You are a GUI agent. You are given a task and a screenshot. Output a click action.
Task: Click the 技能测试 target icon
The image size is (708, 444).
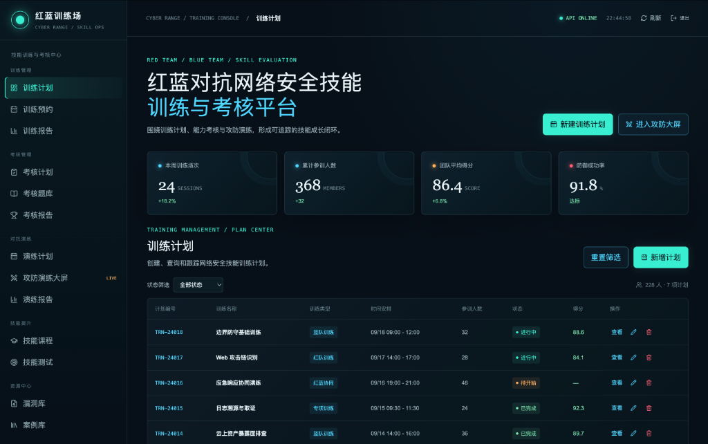(14, 362)
